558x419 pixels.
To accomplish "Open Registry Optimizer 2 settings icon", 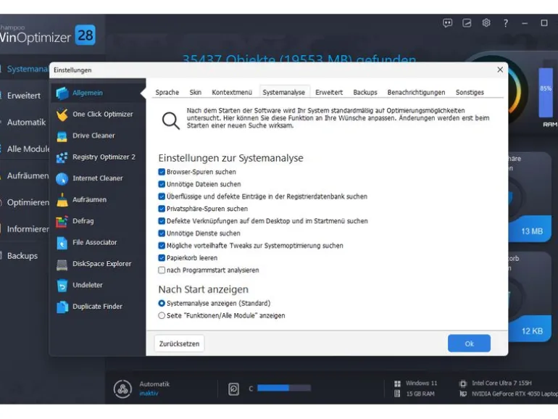I will tap(62, 157).
